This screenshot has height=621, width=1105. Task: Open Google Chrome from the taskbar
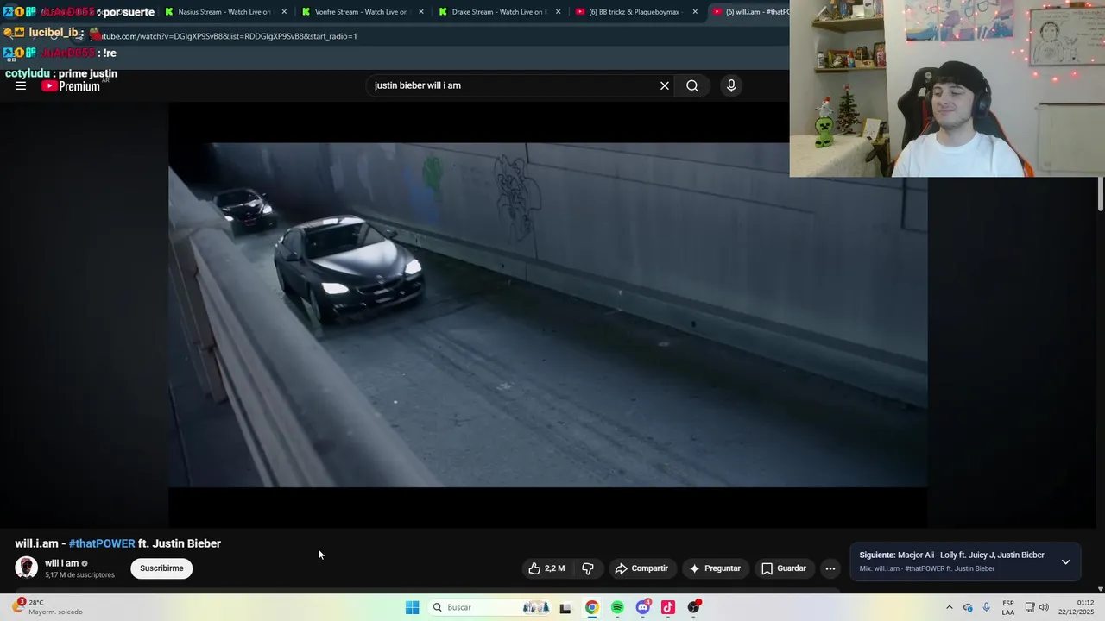pos(591,607)
